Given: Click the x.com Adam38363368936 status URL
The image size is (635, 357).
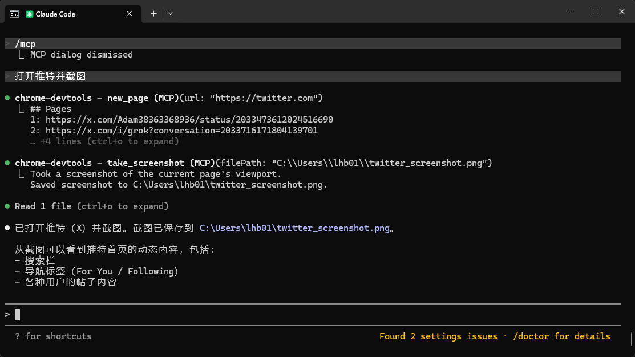Looking at the screenshot, I should click(189, 120).
